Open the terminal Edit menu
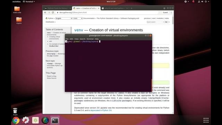This screenshot has height=125, width=222. (x=71, y=39)
